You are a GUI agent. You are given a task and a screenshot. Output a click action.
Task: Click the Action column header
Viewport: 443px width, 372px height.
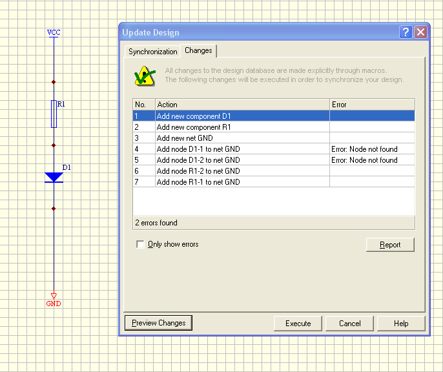(x=242, y=105)
